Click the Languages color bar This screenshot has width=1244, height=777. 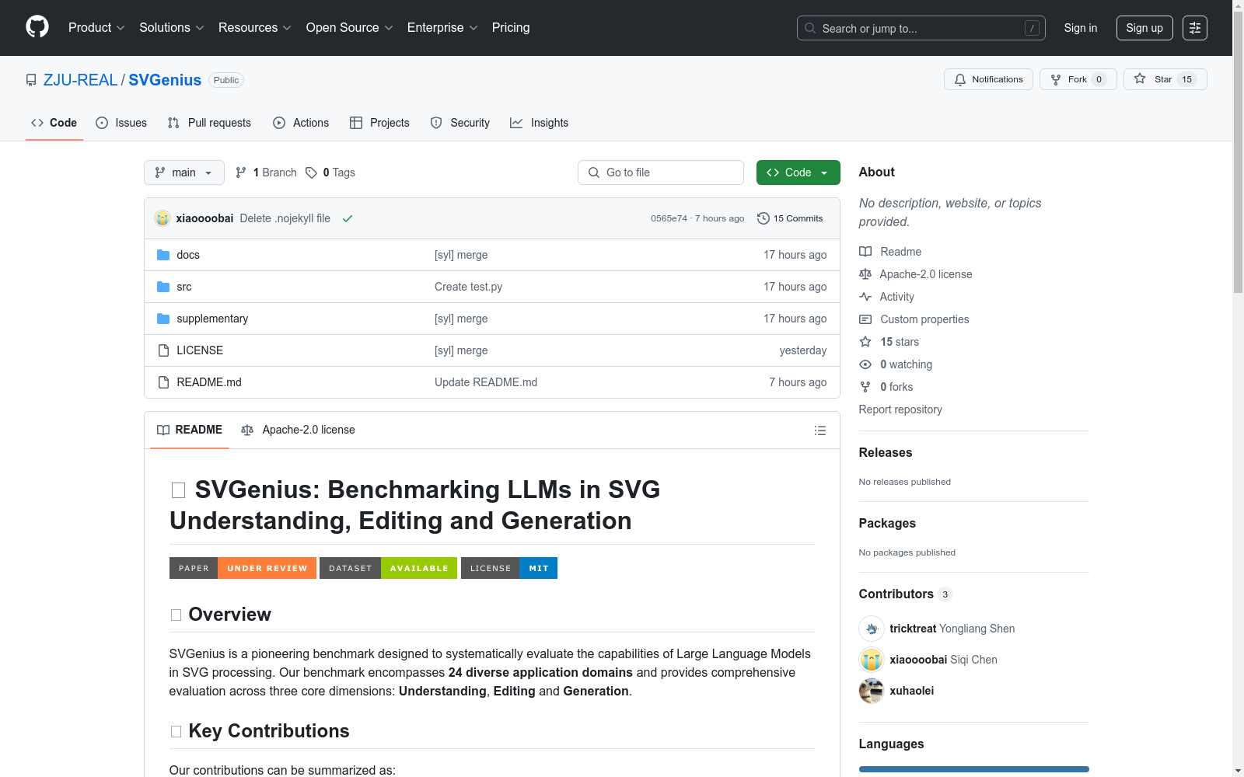[x=973, y=769]
